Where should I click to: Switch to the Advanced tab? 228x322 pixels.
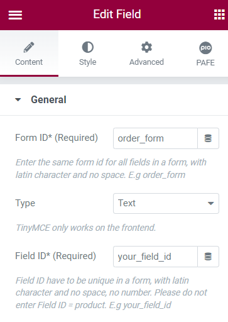[146, 53]
